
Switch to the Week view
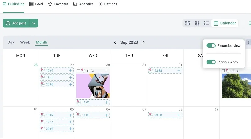[25, 42]
